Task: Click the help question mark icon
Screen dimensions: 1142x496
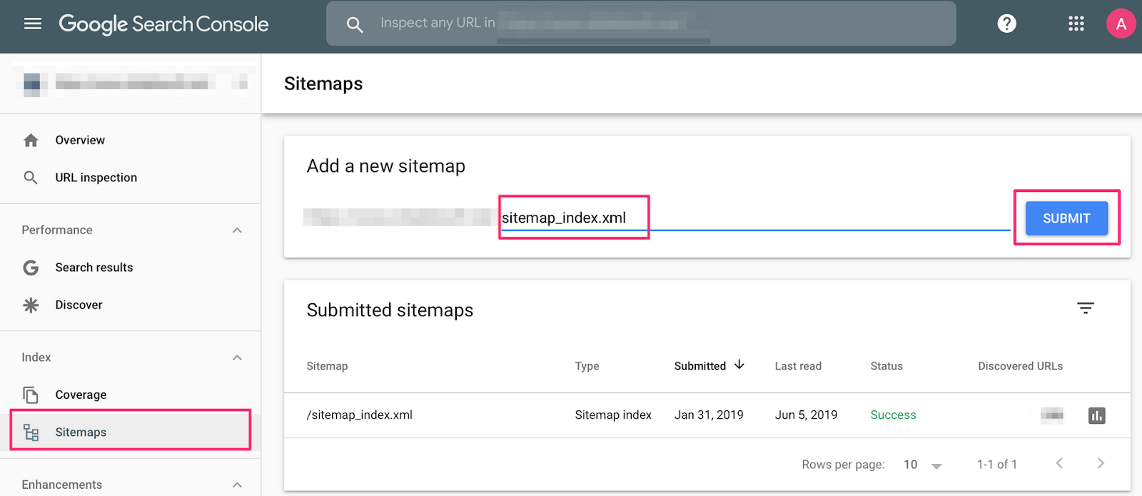Action: pyautogui.click(x=1006, y=24)
